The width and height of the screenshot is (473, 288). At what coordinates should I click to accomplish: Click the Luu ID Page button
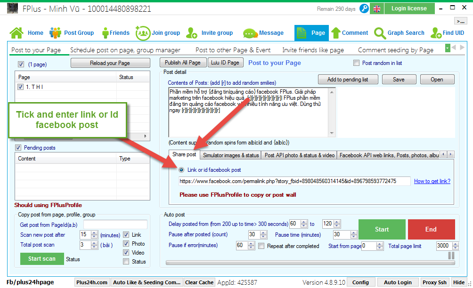click(225, 63)
